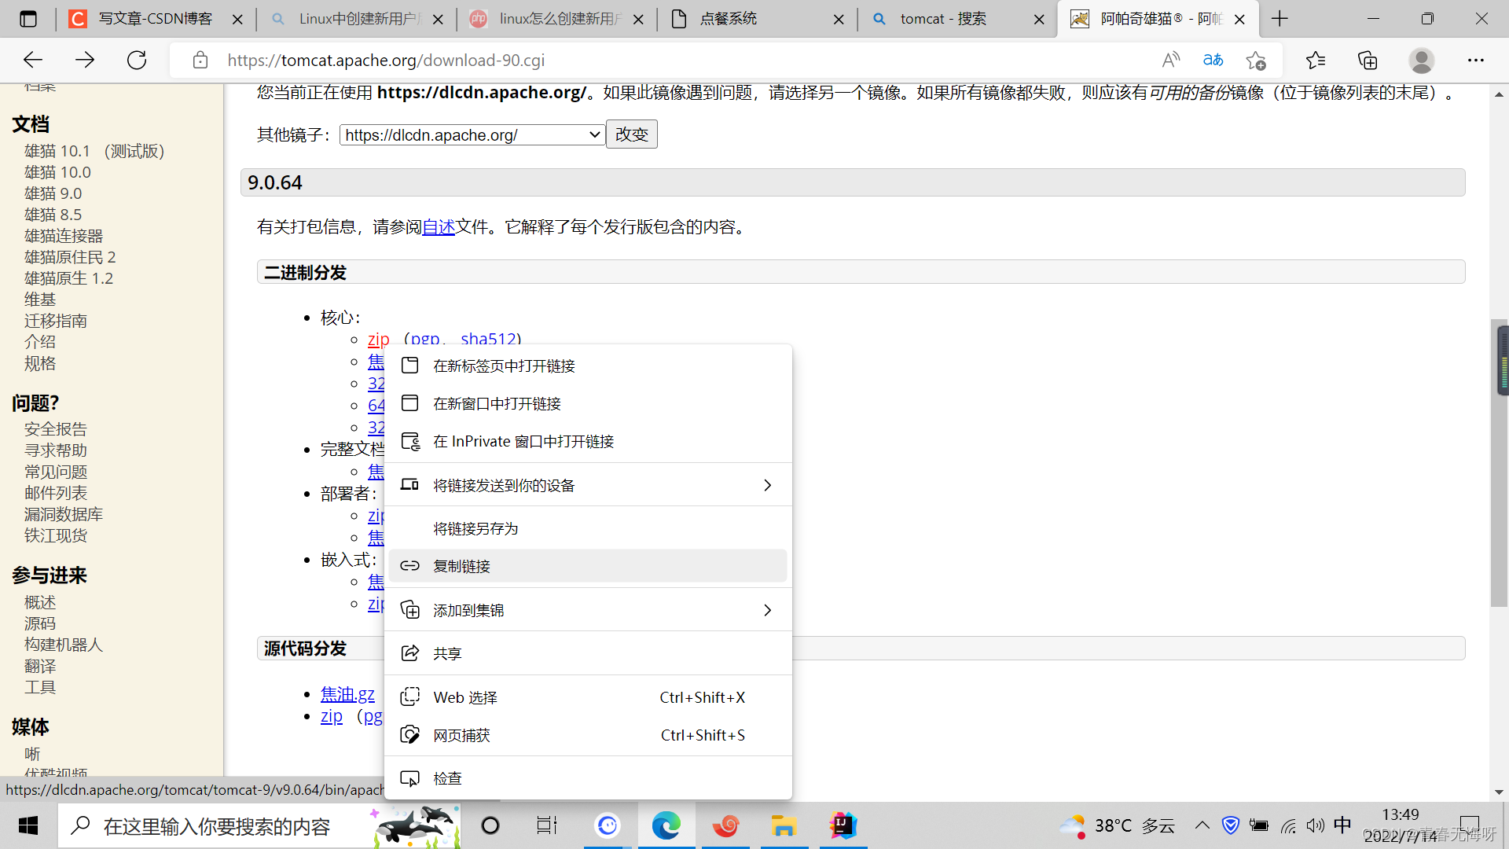This screenshot has width=1509, height=849.
Task: Open Task View on the taskbar
Action: [547, 826]
